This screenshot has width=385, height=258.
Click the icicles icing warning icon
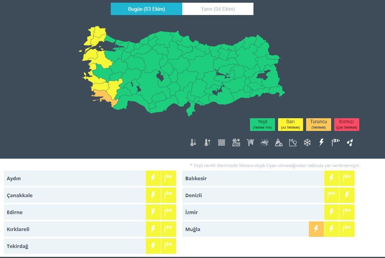[x=250, y=143]
